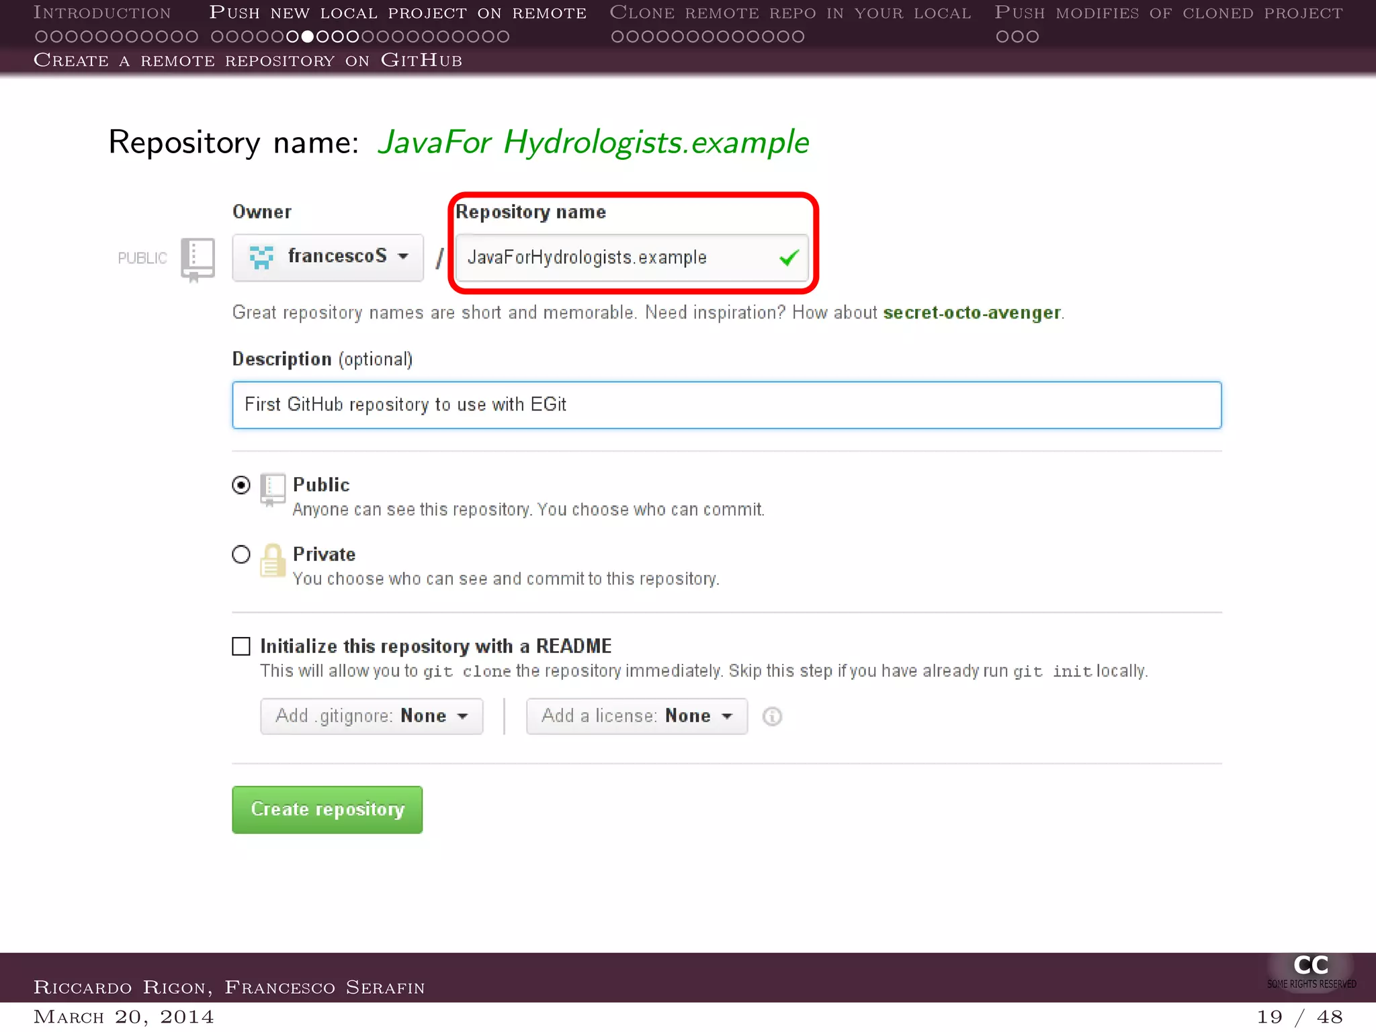Click the Creative Commons CC logo

(x=1311, y=972)
